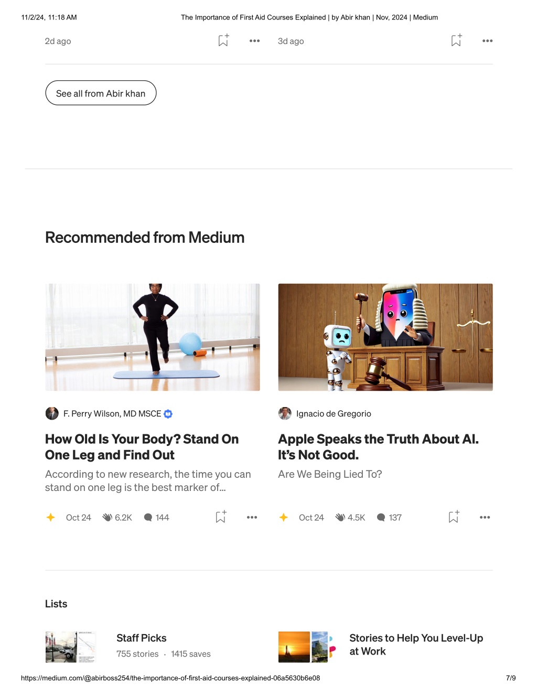Click the 137 responses bubble icon
Image resolution: width=537 pixels, height=695 pixels.
click(x=381, y=517)
